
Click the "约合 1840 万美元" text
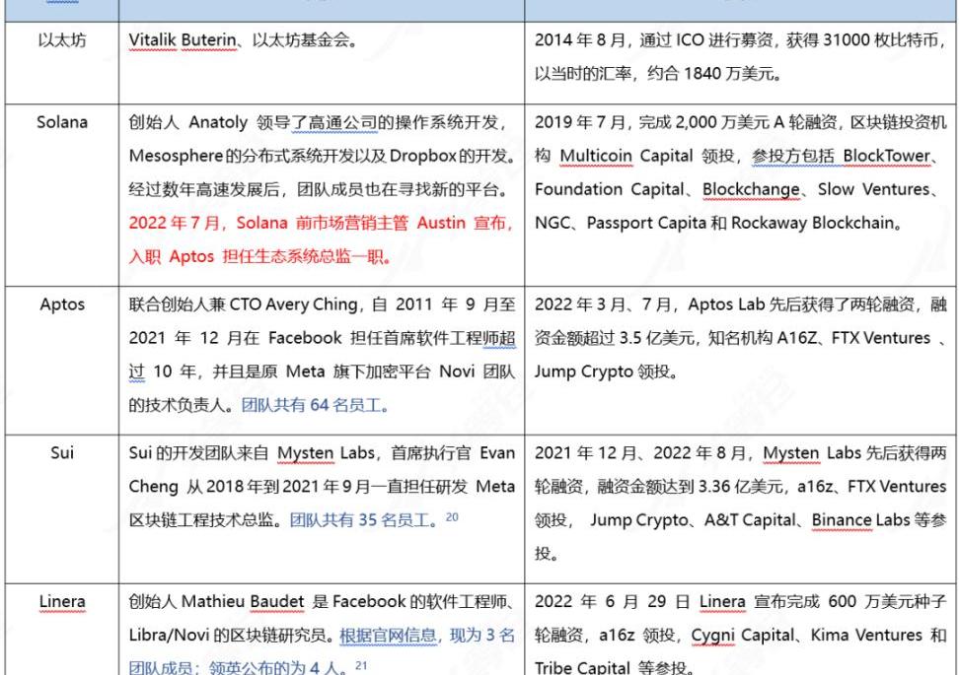click(710, 74)
